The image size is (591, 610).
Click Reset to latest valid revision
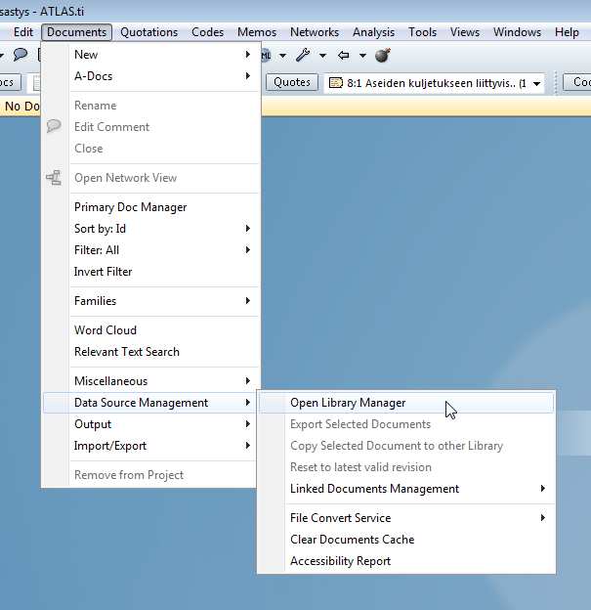[x=406, y=467]
